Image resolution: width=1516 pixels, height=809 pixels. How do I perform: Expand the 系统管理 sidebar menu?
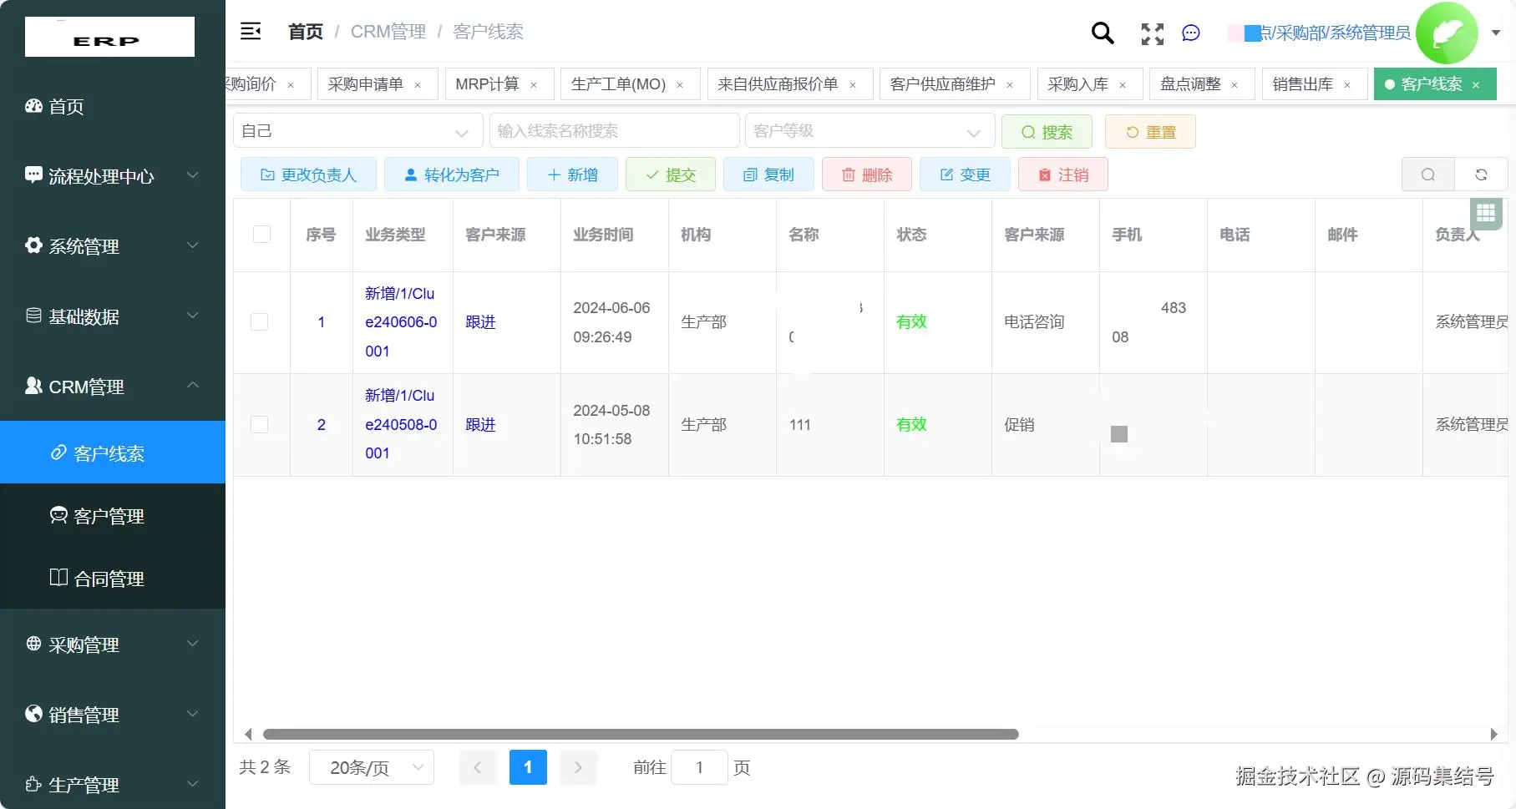click(113, 246)
